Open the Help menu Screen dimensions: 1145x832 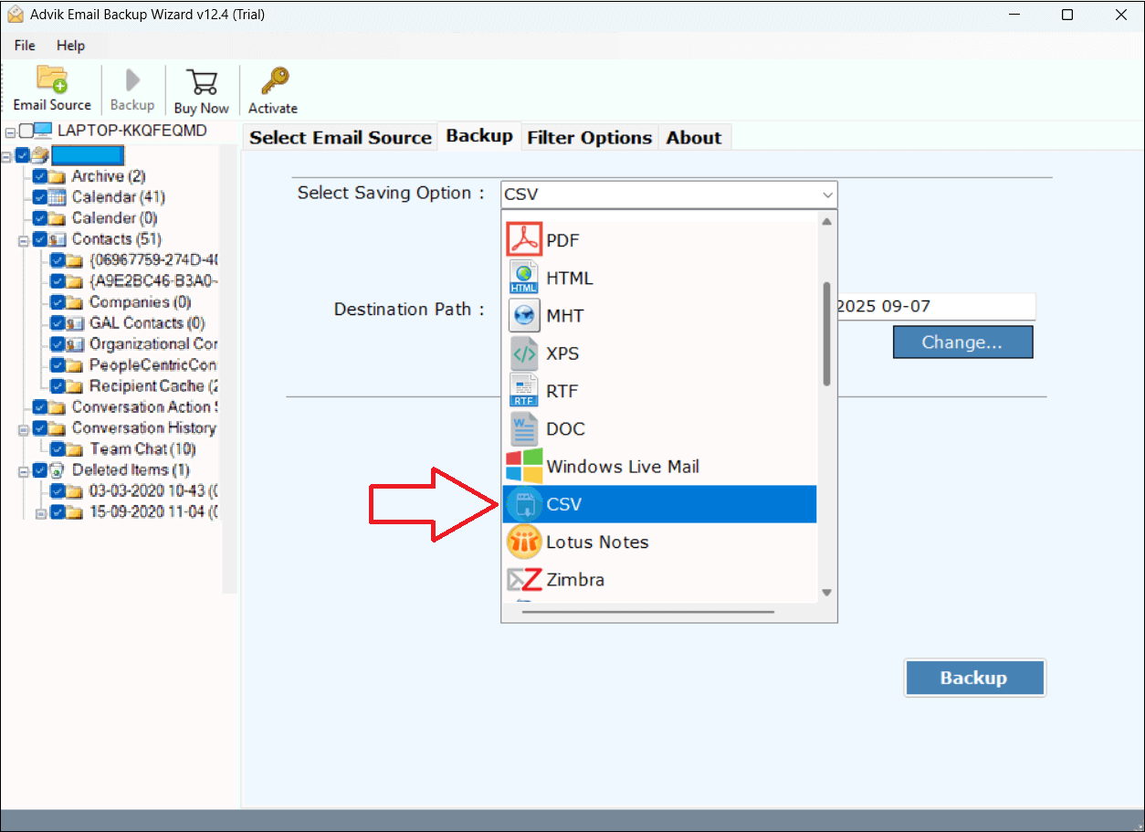point(70,45)
